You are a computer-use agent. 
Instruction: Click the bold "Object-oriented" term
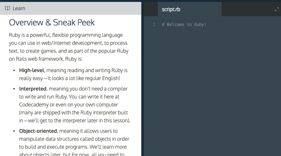point(38,131)
